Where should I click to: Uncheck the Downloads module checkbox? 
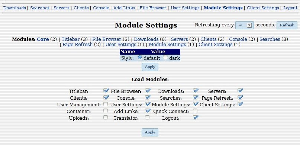click(x=196, y=90)
